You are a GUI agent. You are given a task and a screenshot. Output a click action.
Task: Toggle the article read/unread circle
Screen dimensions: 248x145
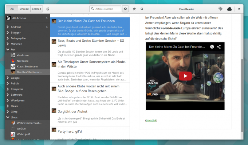pyautogui.click(x=142, y=8)
